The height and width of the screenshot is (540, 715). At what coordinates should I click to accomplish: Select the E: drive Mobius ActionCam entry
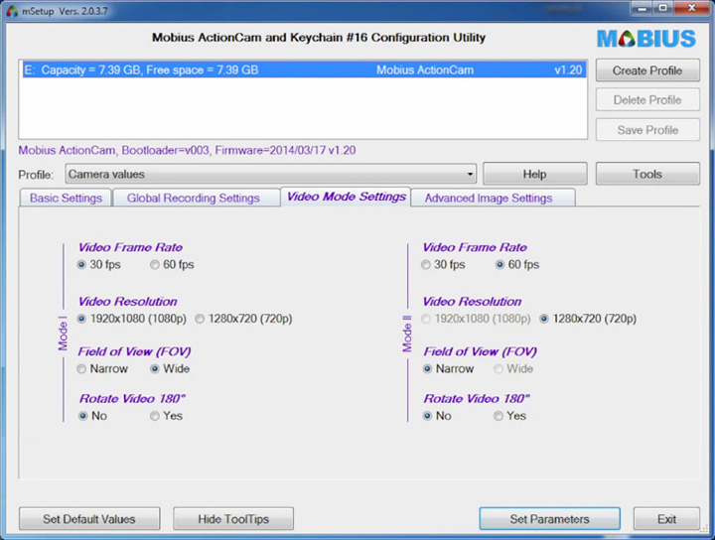[304, 70]
